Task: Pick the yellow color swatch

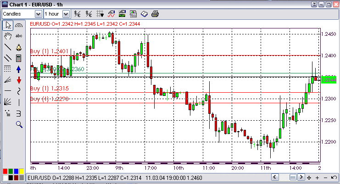Action: pos(22,171)
